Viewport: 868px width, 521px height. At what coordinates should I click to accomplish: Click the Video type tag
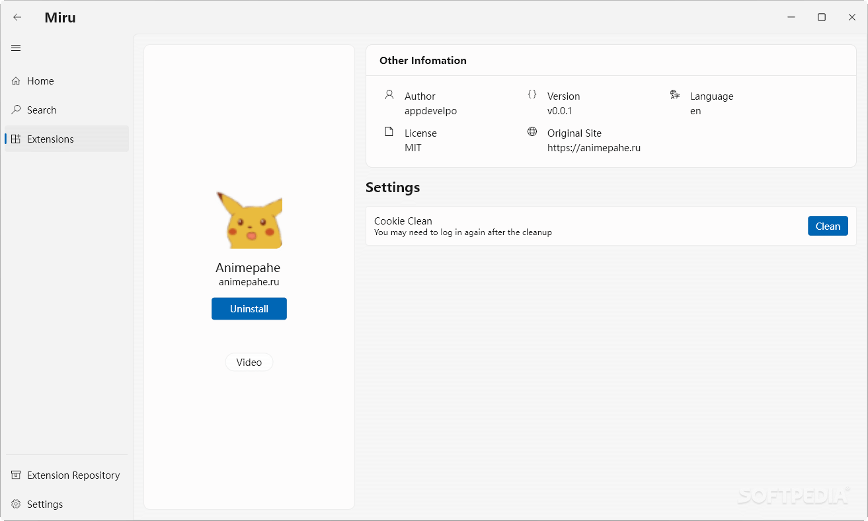[249, 362]
